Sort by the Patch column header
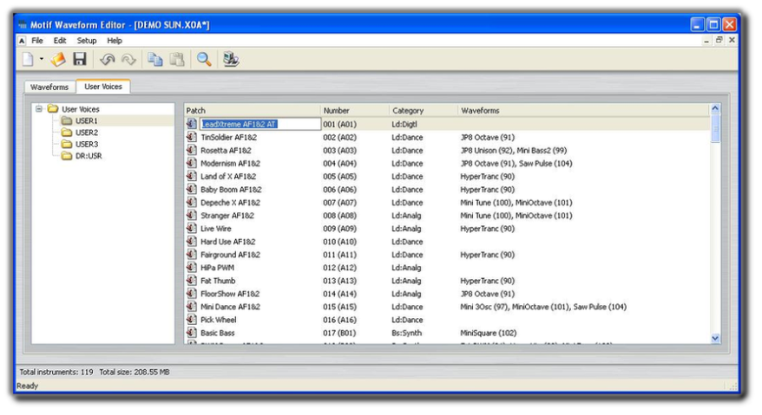Screen dimensions: 762x415 click(x=253, y=111)
